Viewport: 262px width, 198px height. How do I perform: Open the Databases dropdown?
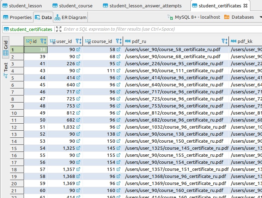click(x=239, y=17)
